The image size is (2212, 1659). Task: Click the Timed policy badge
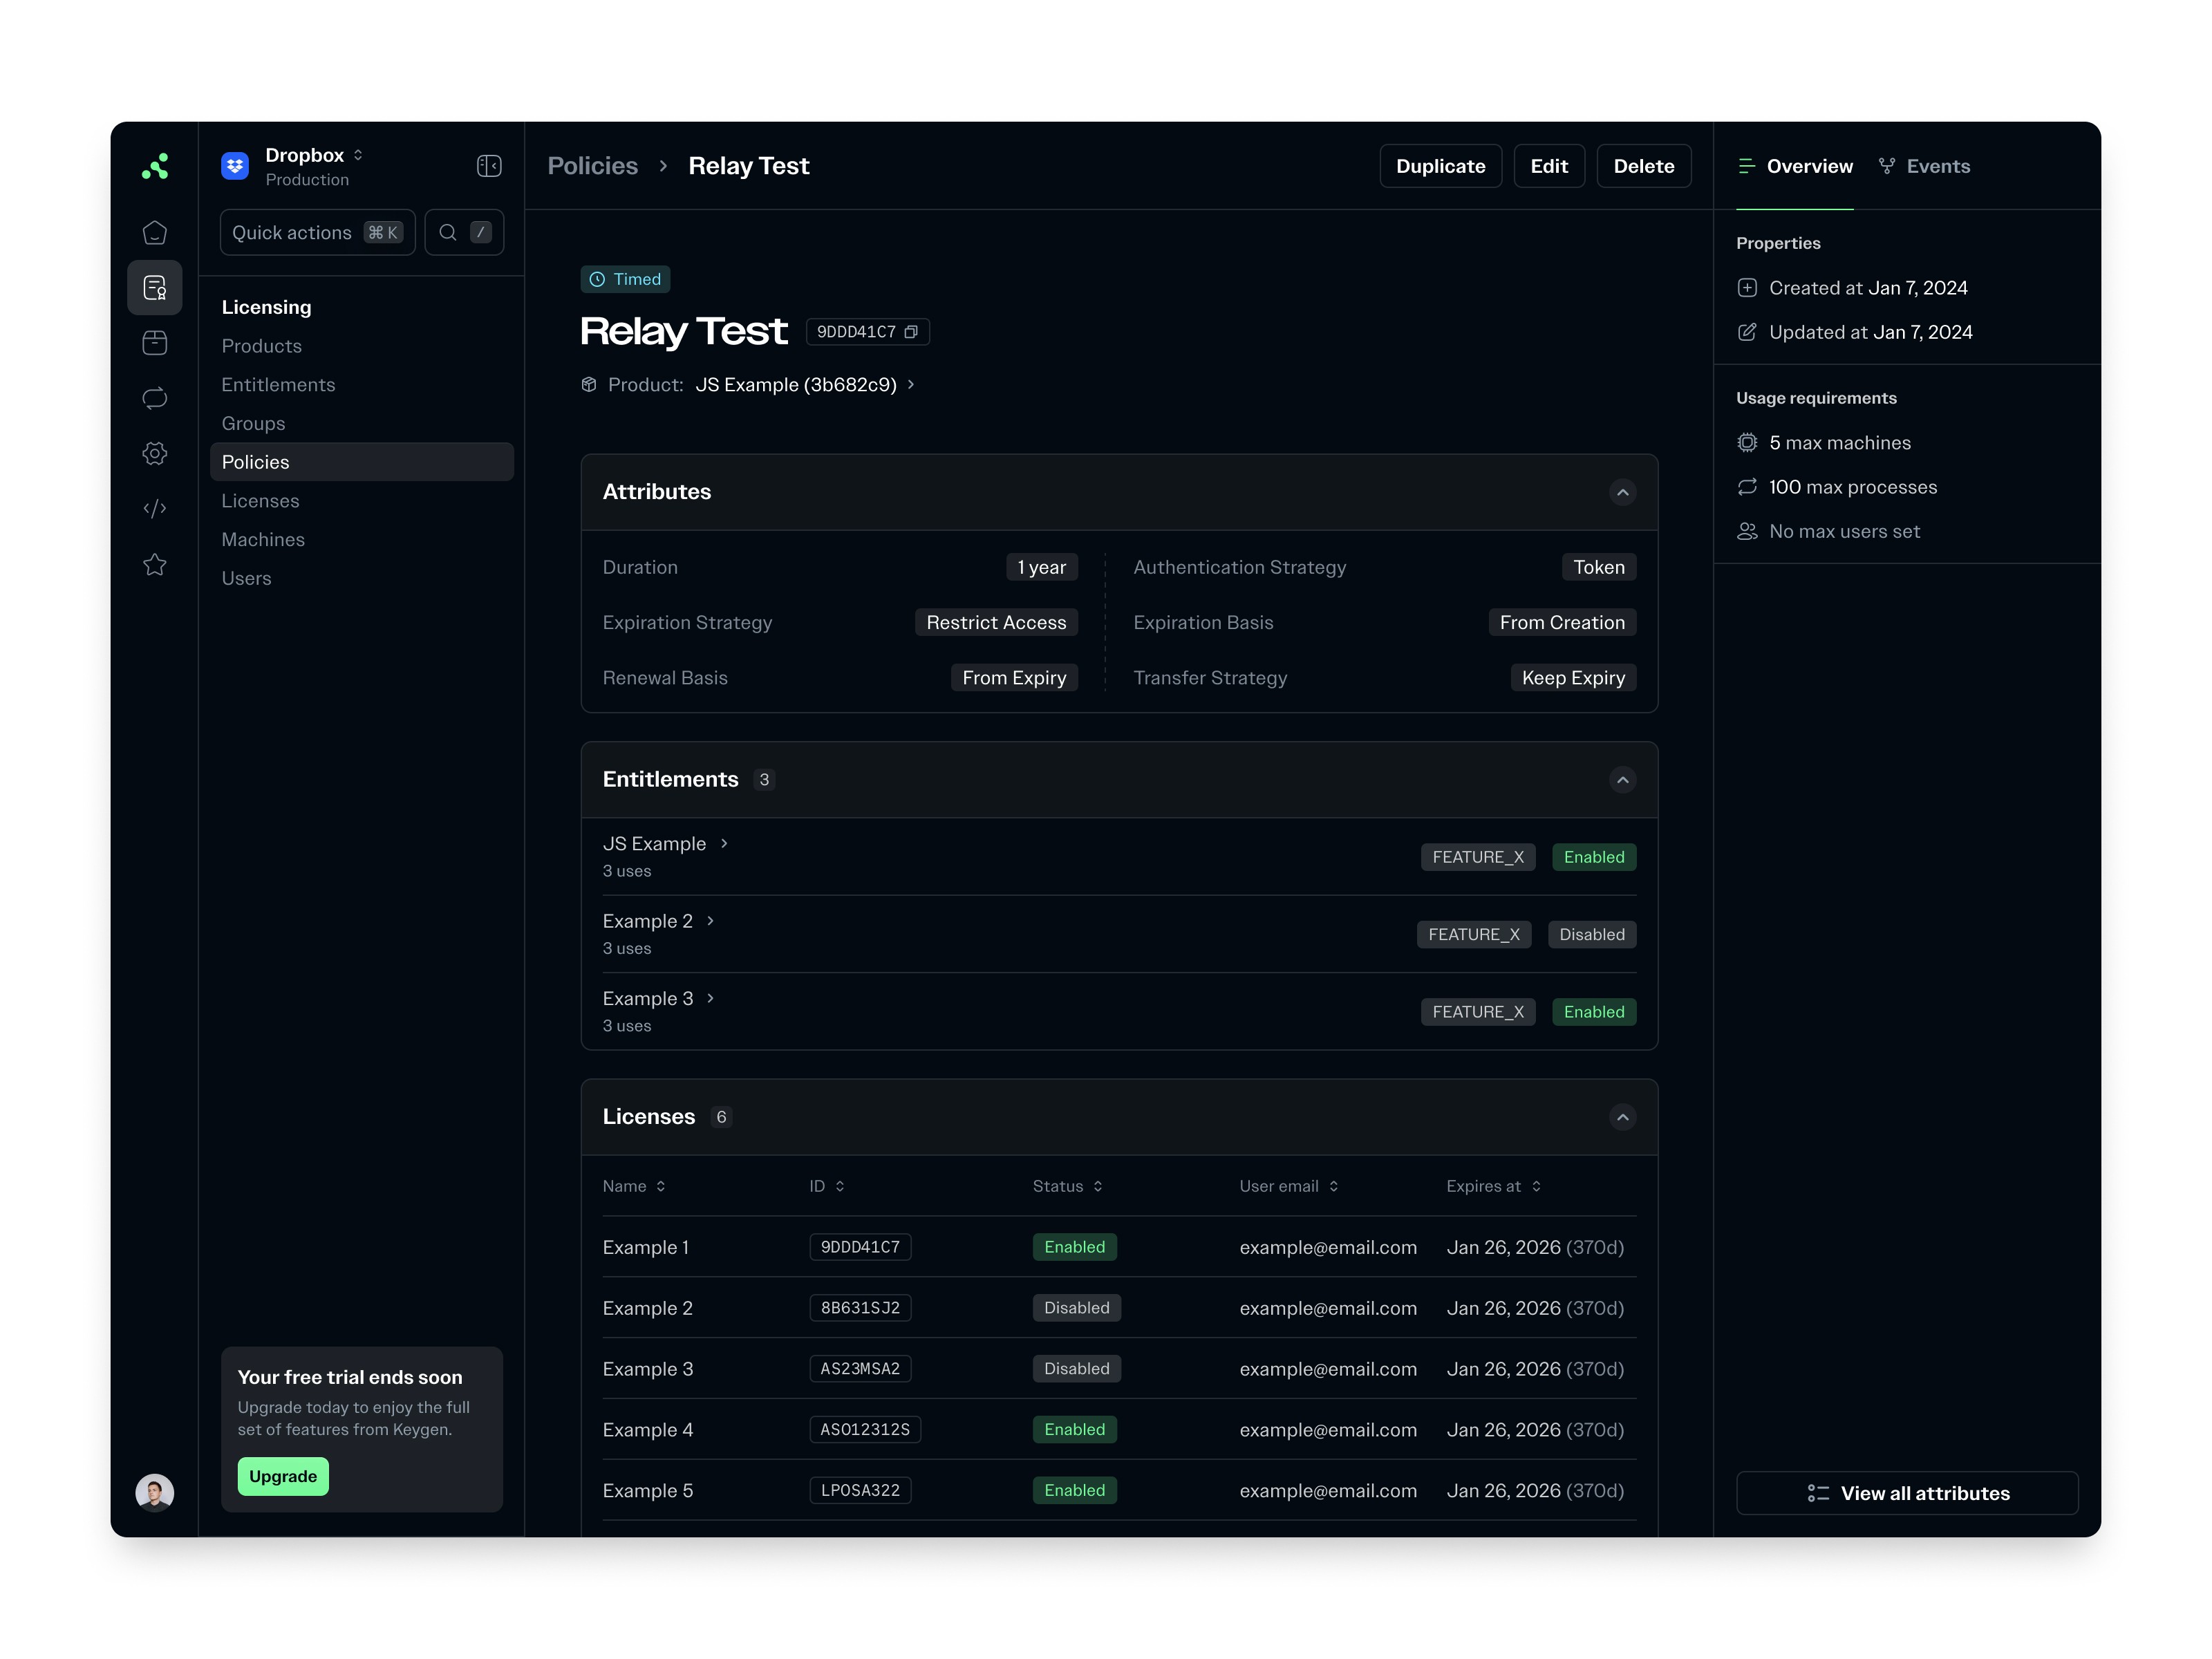tap(625, 279)
